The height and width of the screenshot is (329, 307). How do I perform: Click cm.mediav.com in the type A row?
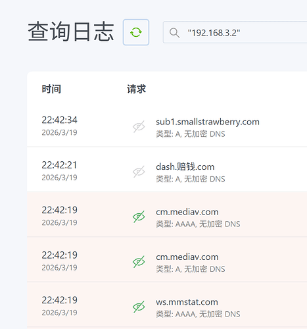[x=187, y=257]
